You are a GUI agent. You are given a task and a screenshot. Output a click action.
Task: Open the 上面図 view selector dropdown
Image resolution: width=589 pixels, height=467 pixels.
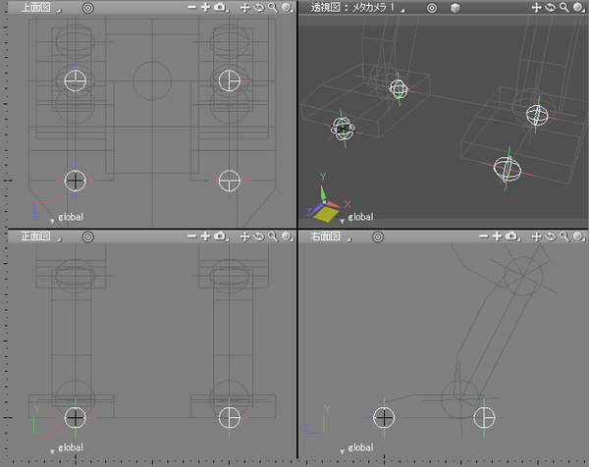coord(40,8)
